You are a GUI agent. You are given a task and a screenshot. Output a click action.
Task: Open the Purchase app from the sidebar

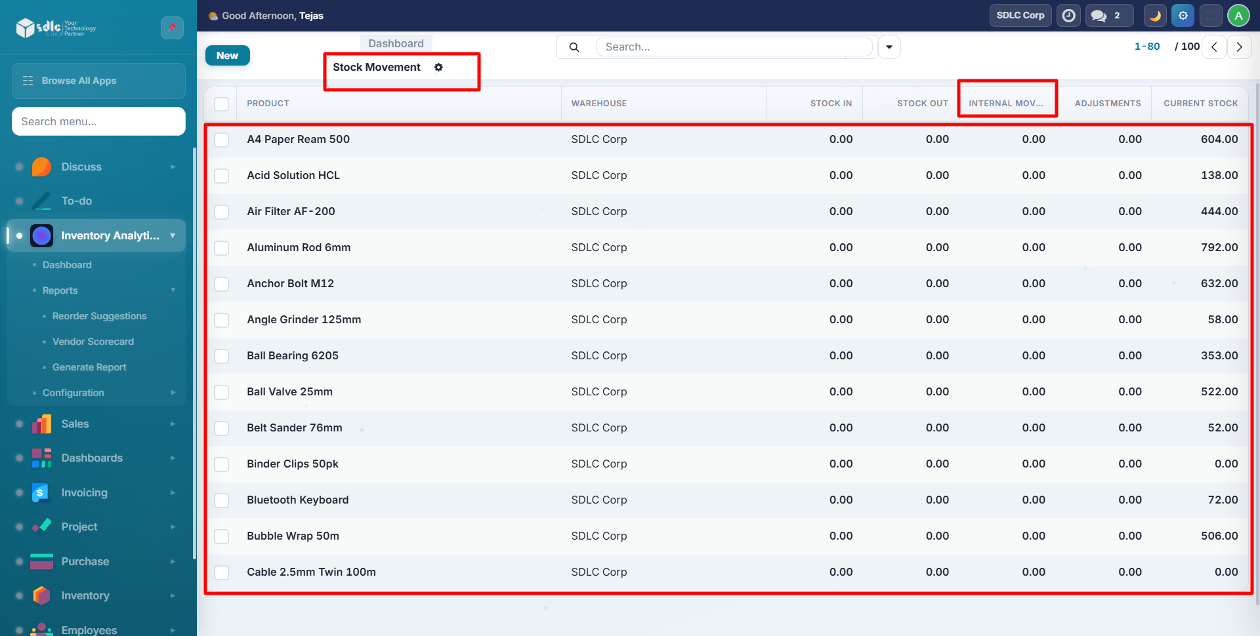[x=85, y=561]
